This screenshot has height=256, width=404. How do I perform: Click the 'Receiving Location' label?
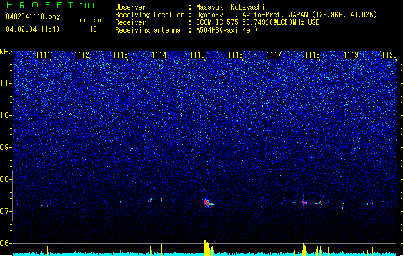point(150,15)
